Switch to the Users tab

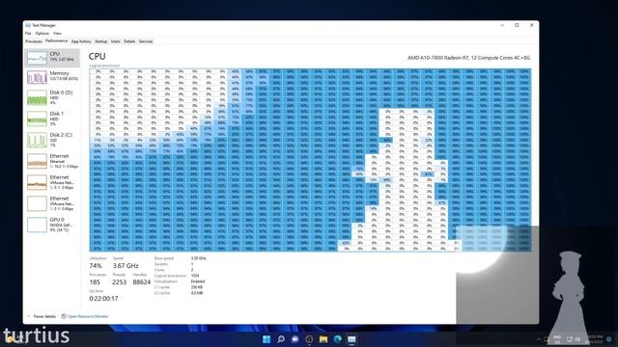click(116, 41)
